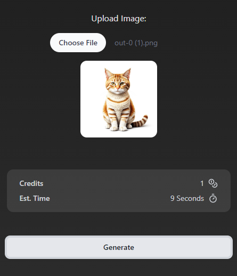Click the stopwatch timer icon

(213, 198)
